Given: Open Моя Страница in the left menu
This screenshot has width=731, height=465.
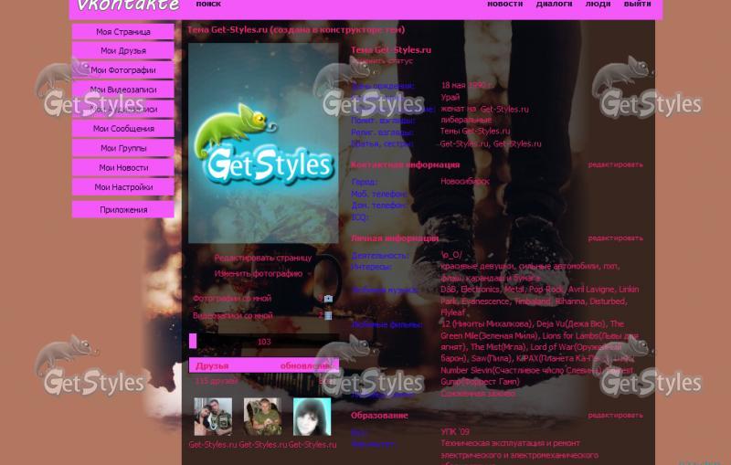Looking at the screenshot, I should coord(122,32).
